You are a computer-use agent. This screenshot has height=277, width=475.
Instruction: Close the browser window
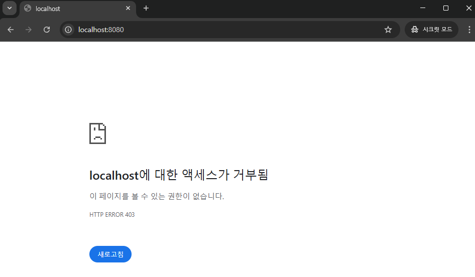tap(468, 8)
